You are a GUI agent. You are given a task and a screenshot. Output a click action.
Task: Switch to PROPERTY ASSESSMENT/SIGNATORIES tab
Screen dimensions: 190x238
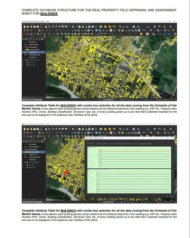pyautogui.click(x=143, y=144)
